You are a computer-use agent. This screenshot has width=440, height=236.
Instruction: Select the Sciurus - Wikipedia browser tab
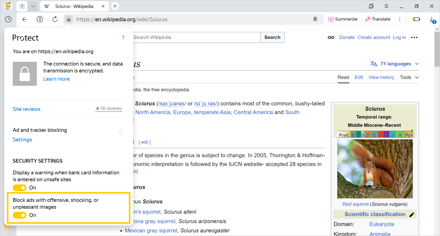[74, 6]
